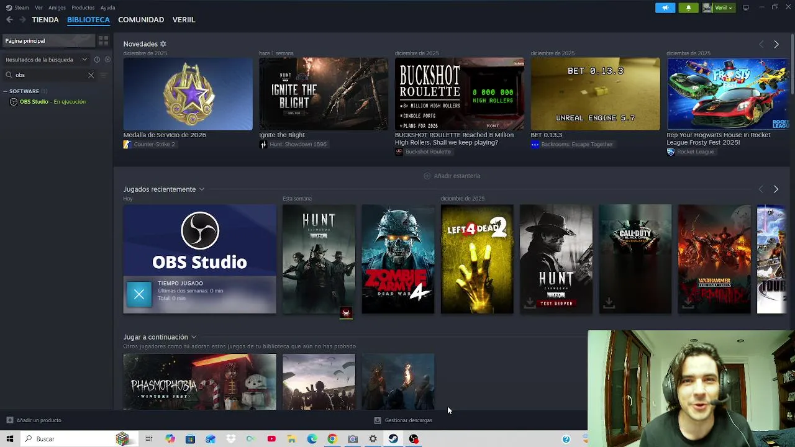The width and height of the screenshot is (795, 447).
Task: Open the Windows Start button
Action: pyautogui.click(x=9, y=439)
